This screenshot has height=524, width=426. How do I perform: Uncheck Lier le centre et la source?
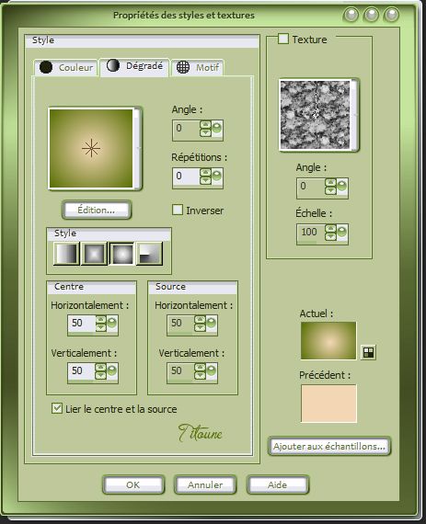[57, 408]
